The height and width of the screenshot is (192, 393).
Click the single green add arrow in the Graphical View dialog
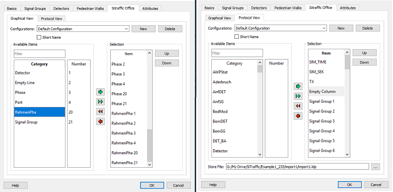click(100, 92)
